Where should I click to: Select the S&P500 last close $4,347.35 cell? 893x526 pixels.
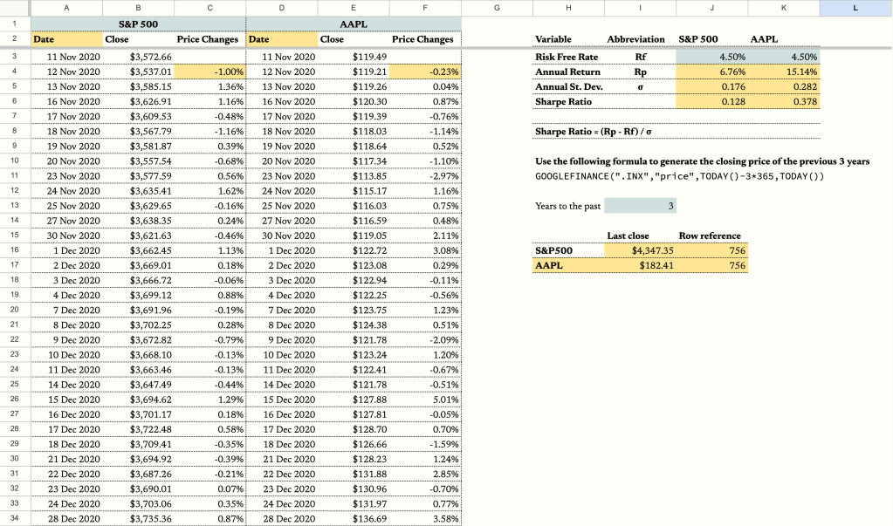(640, 251)
